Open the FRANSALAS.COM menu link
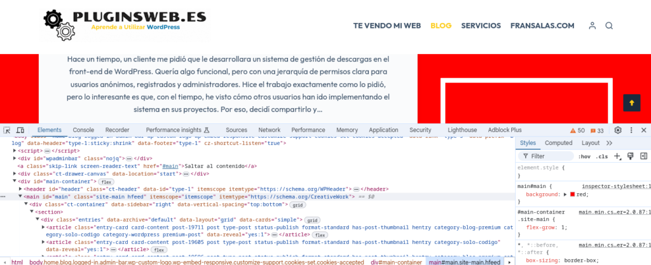Screen dimensions: 651x265 point(542,25)
